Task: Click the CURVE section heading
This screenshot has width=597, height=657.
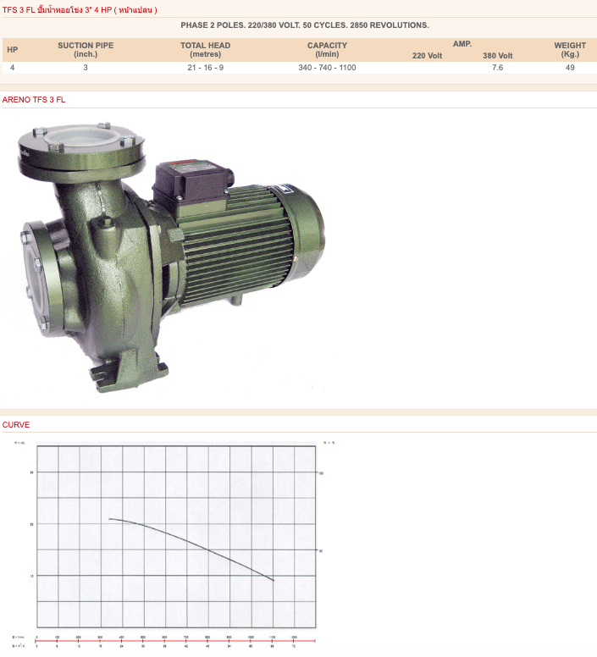Action: click(x=16, y=424)
